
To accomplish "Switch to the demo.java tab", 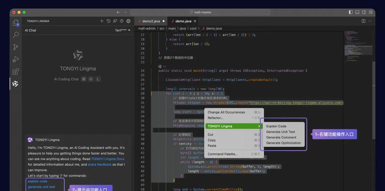I will pyautogui.click(x=183, y=21).
